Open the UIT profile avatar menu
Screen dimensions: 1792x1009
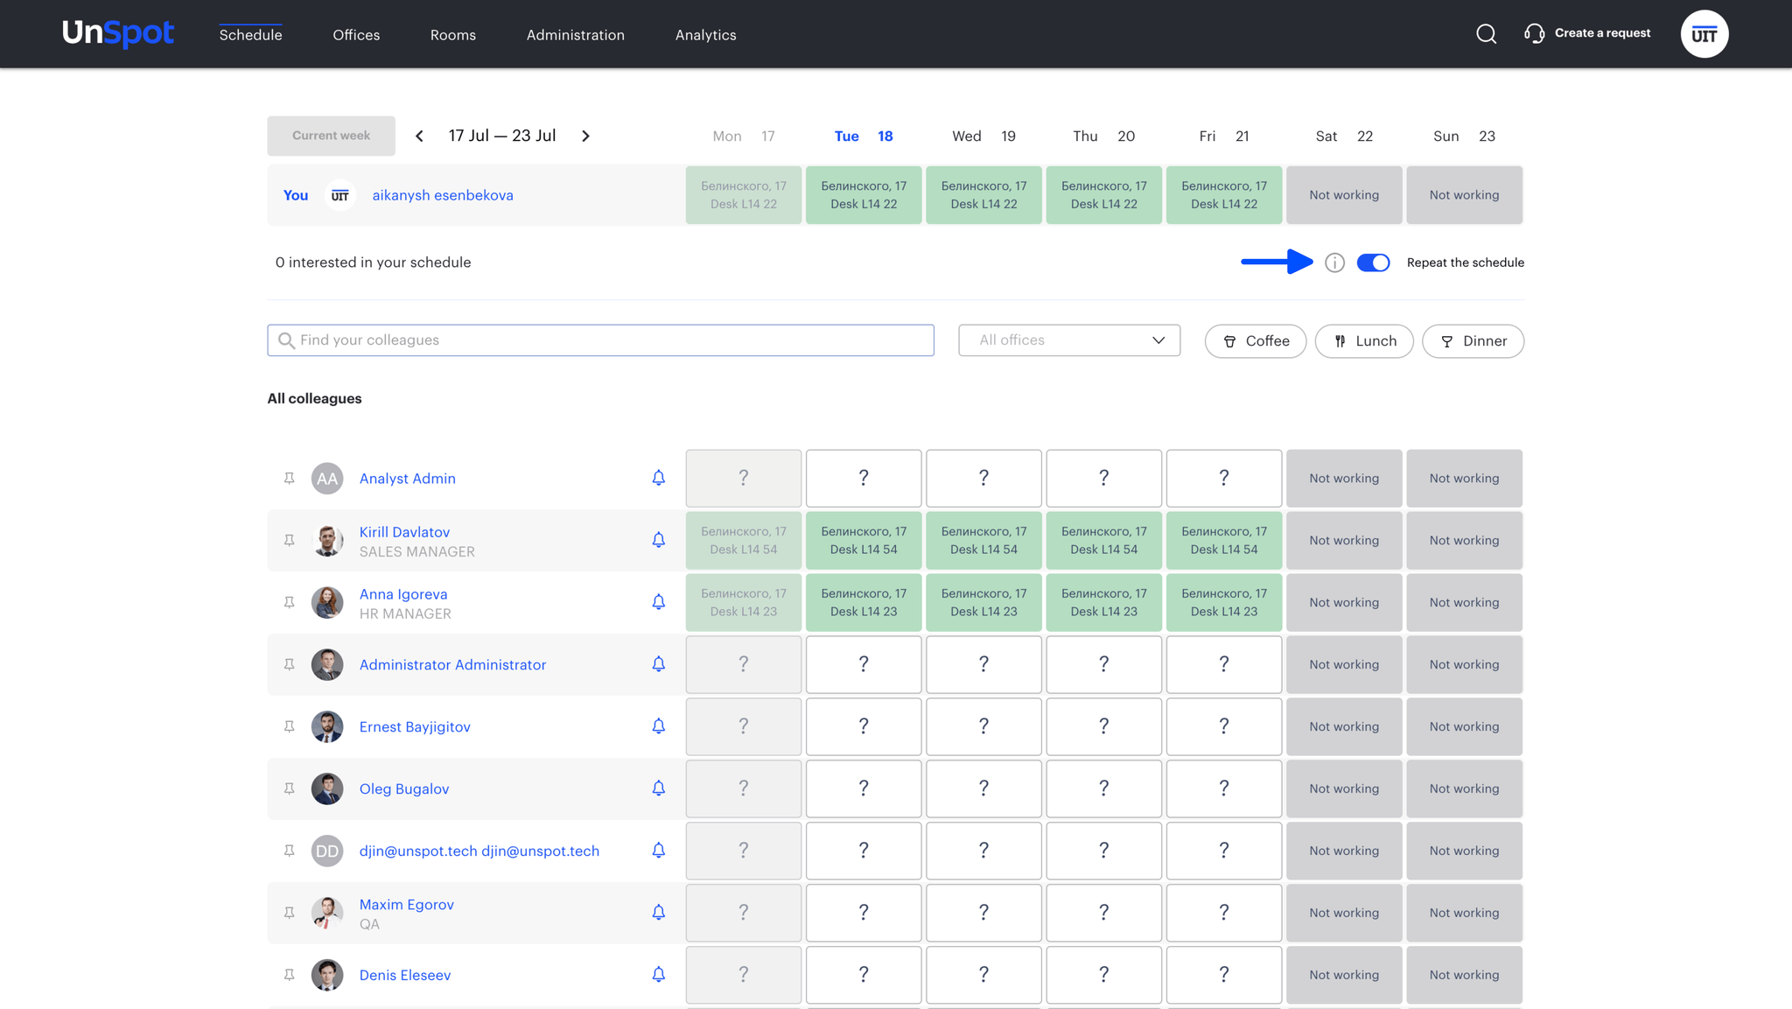[1704, 34]
